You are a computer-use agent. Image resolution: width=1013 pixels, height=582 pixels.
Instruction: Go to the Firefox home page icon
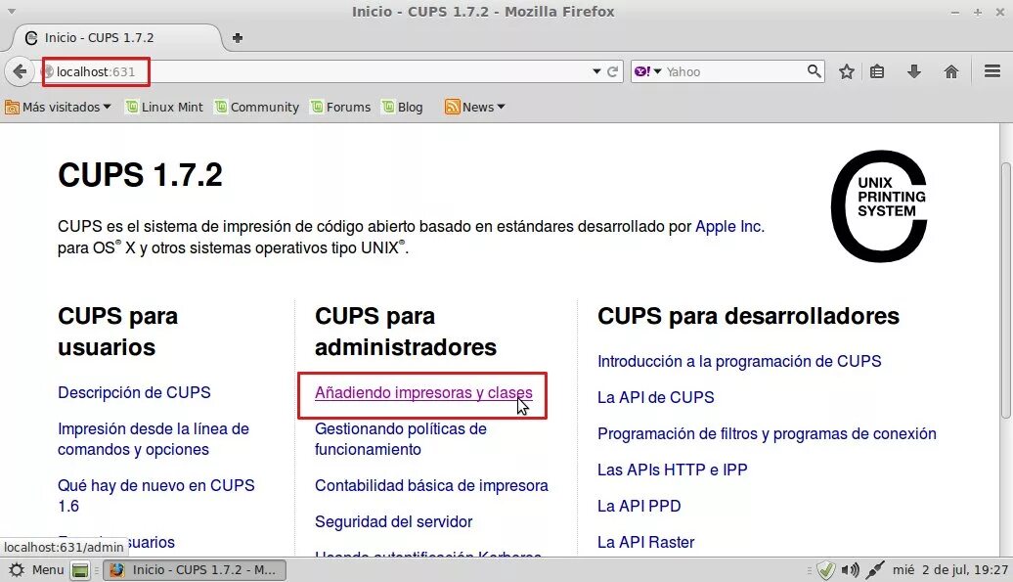[951, 71]
